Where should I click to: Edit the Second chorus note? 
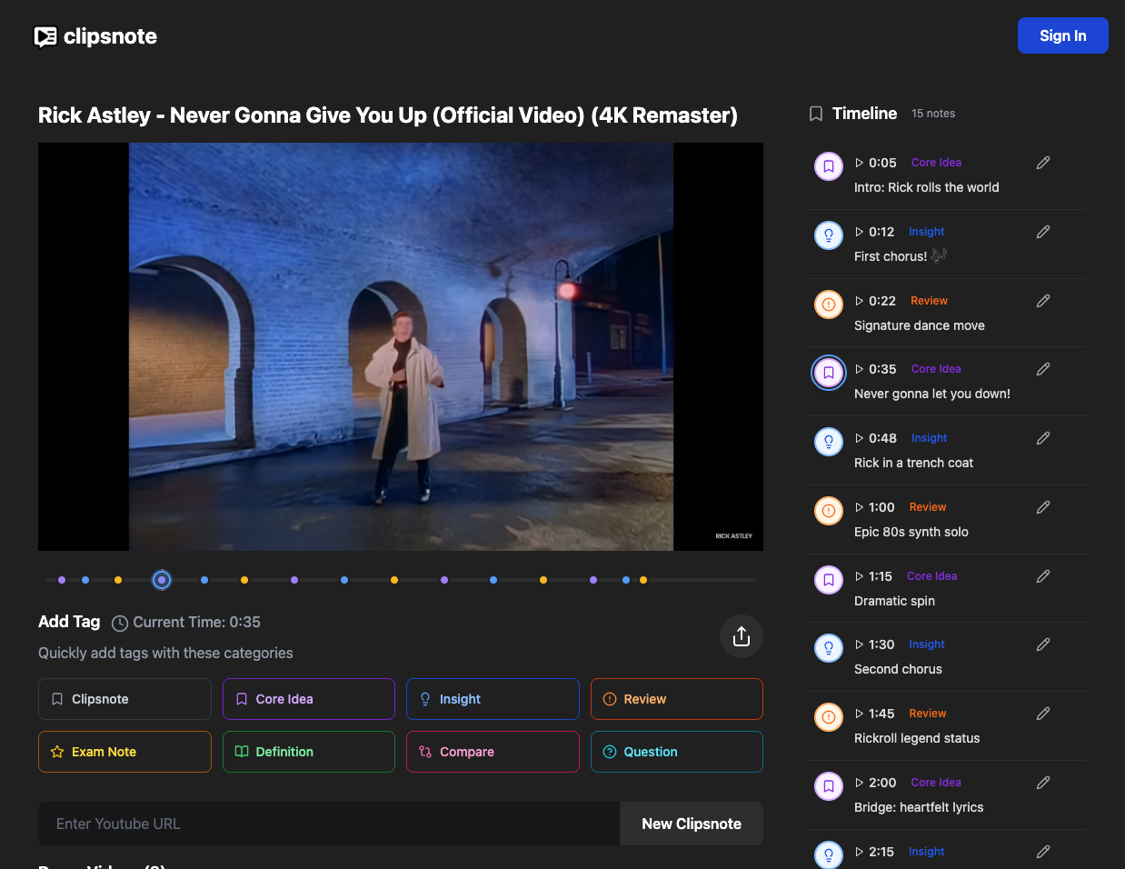[x=1043, y=644]
